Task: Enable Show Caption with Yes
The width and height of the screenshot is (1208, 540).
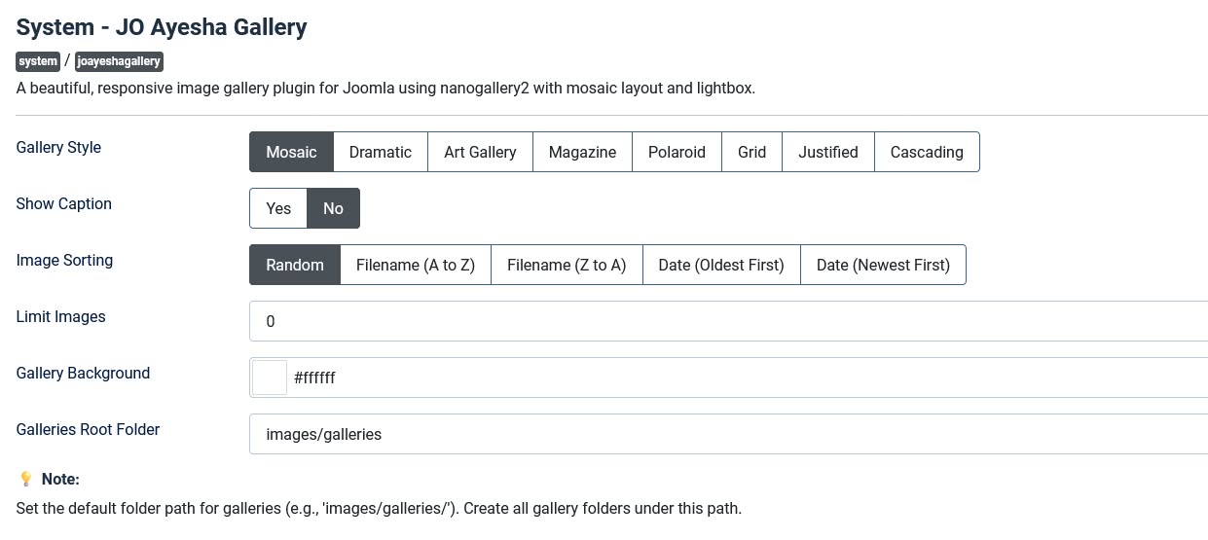Action: coord(278,208)
